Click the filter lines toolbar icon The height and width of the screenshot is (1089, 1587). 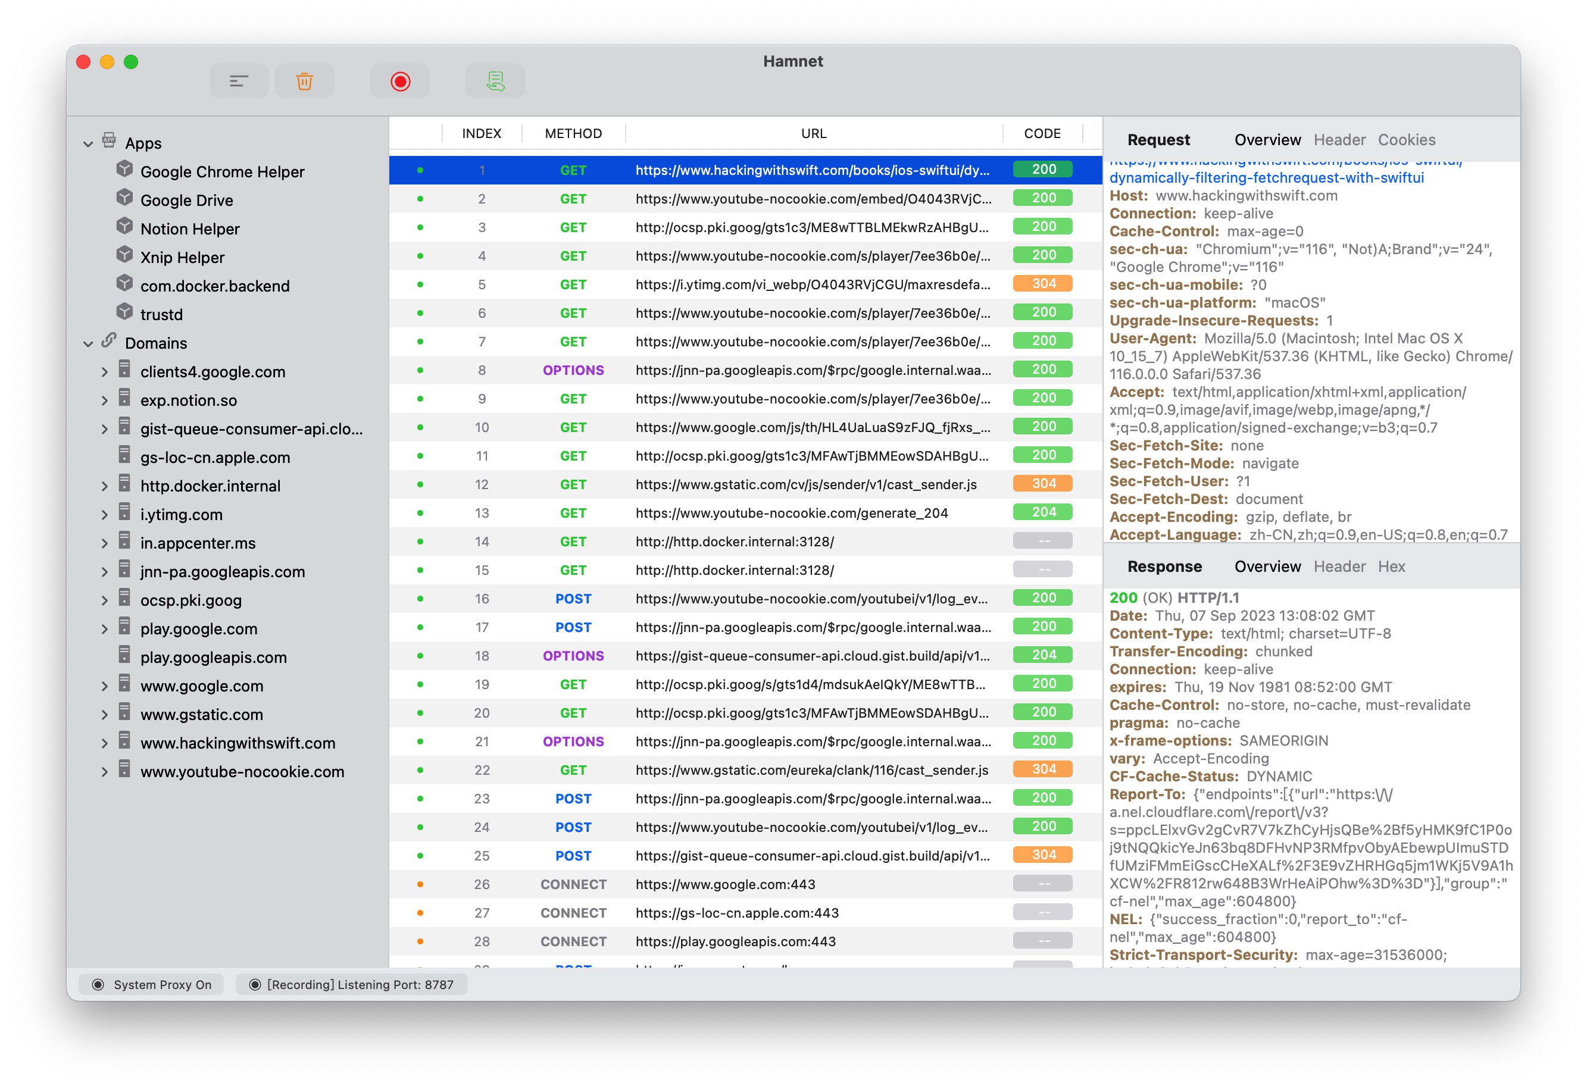tap(238, 82)
